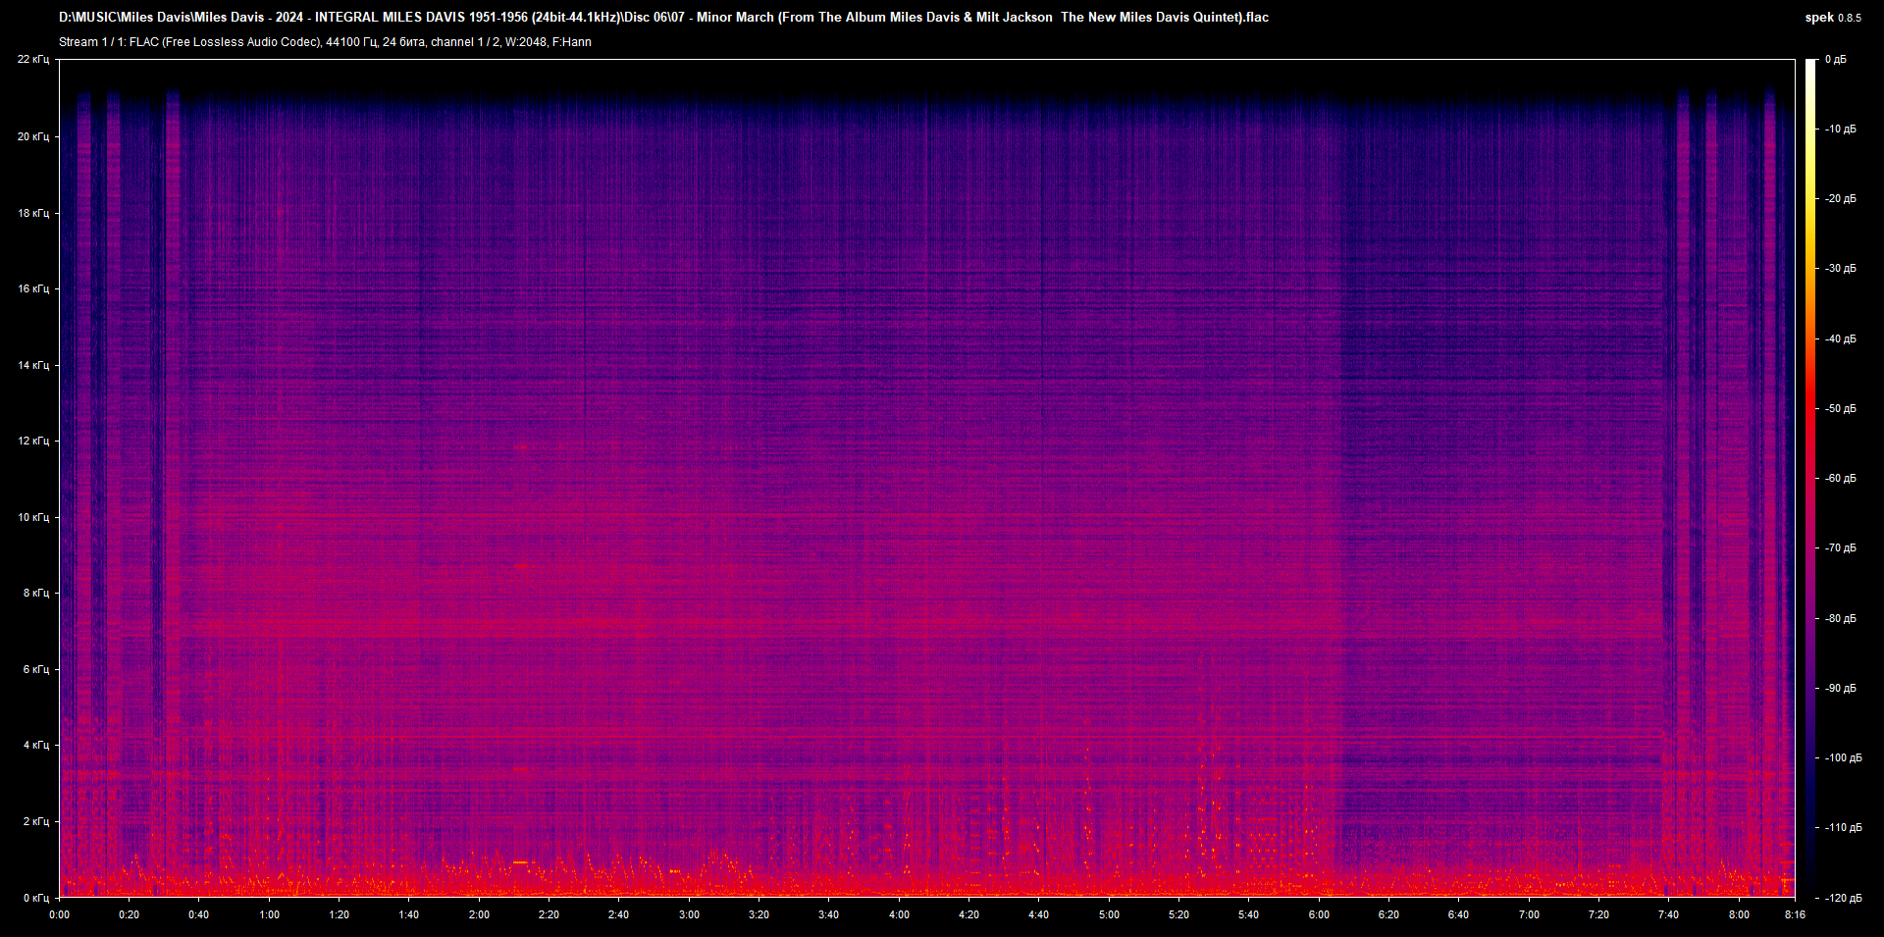Screen dimensions: 1884x937
Task: Click the 16 кГц frequency axis label
Action: [33, 288]
